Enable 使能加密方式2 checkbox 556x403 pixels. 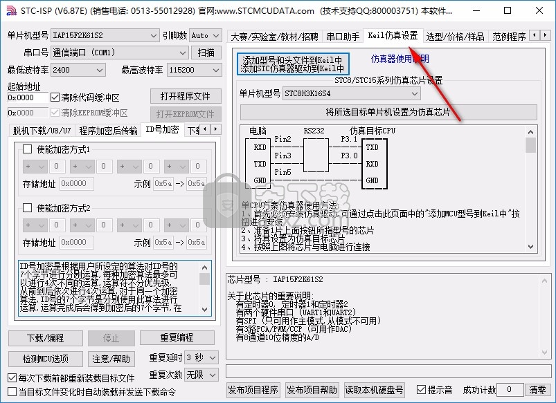[27, 207]
